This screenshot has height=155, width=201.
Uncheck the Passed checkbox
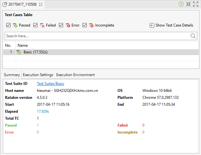tap(9, 25)
